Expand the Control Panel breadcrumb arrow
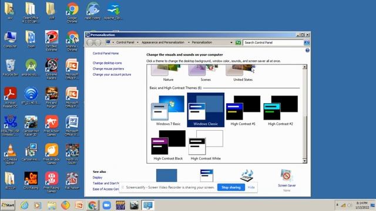 [x=137, y=43]
